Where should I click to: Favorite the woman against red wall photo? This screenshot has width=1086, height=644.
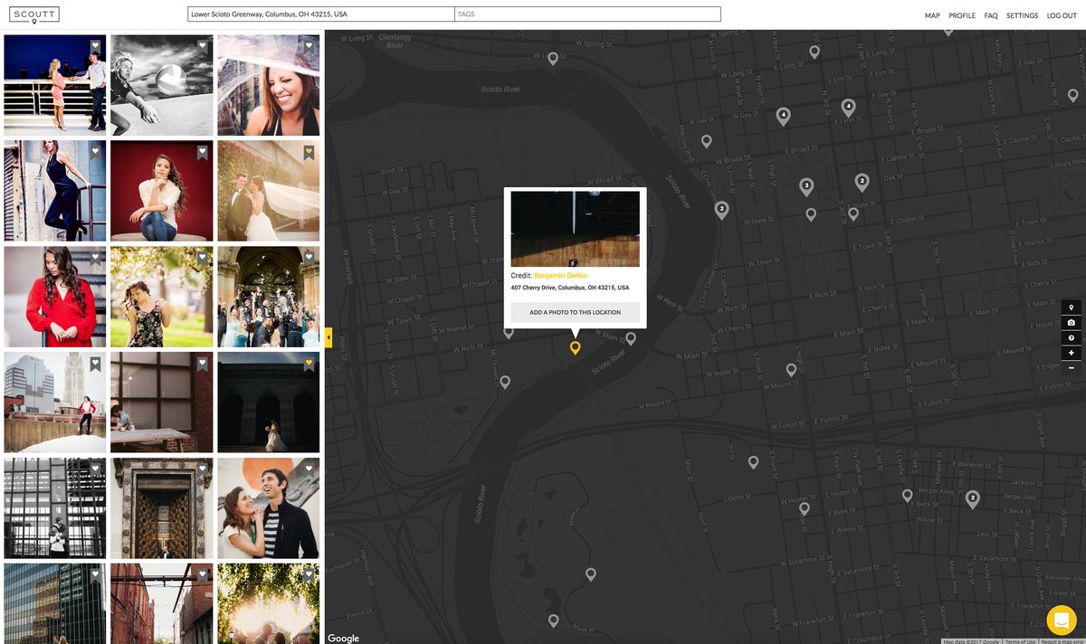(202, 152)
